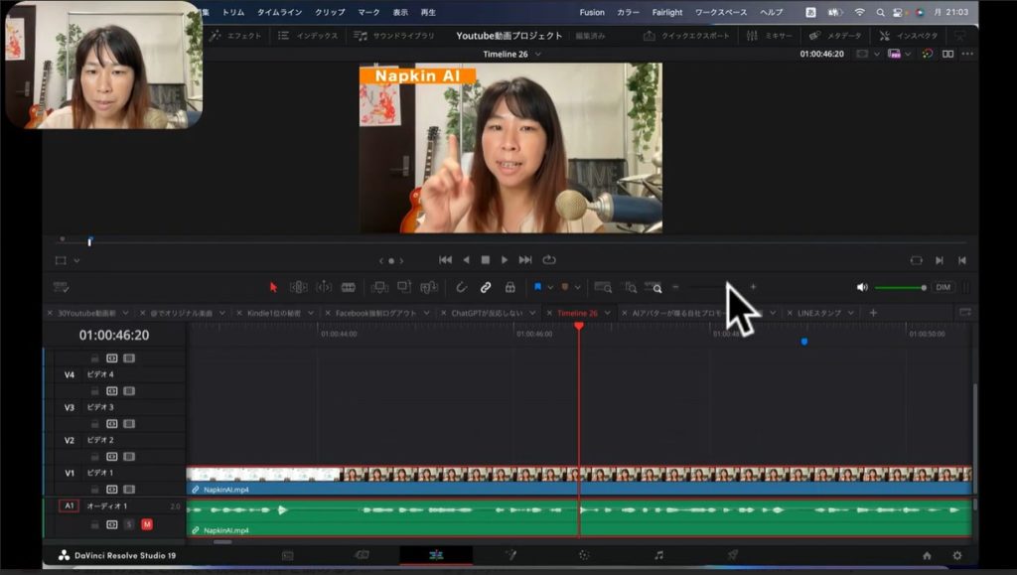The height and width of the screenshot is (575, 1017).
Task: Mute audio track A1 with M button
Action: (146, 523)
